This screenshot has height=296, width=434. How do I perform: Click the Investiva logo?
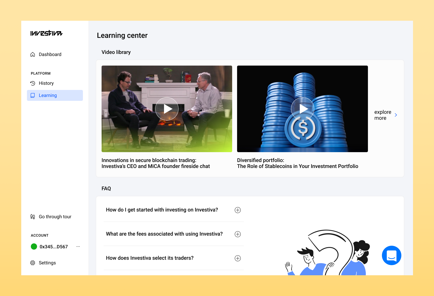[x=46, y=33]
